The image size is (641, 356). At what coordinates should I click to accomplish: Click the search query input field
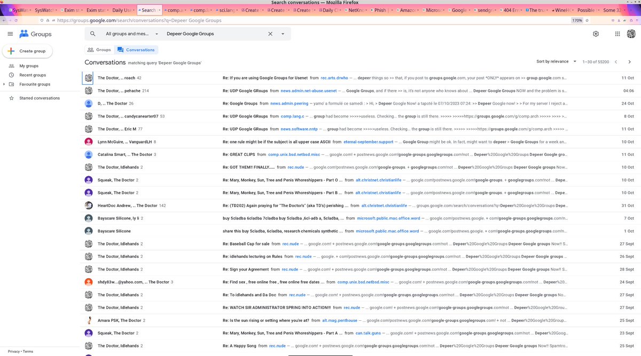point(214,34)
